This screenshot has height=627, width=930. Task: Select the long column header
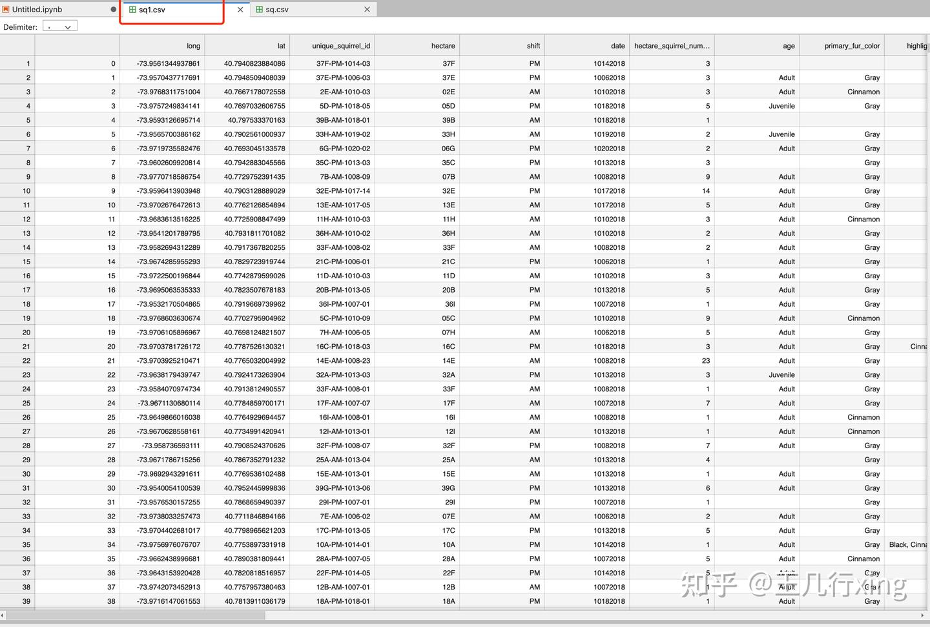pos(193,45)
